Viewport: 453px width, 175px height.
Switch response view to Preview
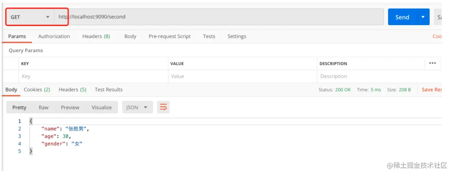point(70,107)
